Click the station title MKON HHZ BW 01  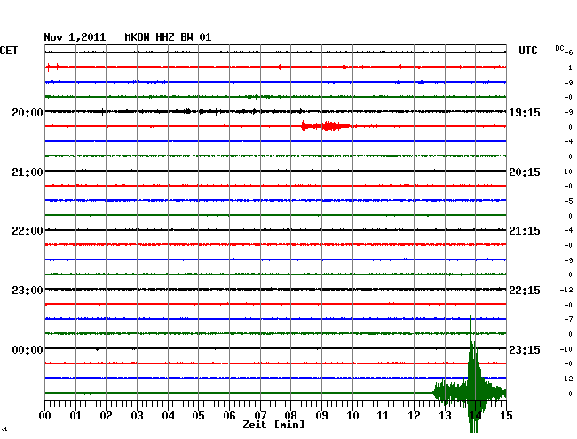pyautogui.click(x=168, y=37)
